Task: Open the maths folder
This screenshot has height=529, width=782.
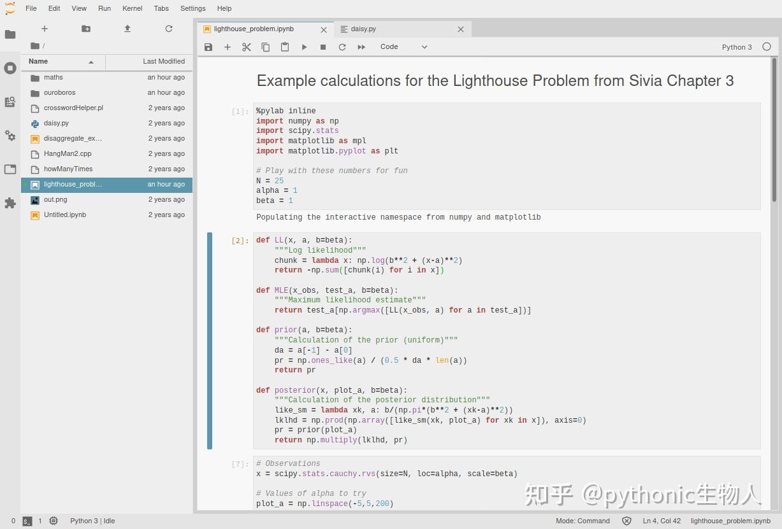Action: (x=53, y=77)
